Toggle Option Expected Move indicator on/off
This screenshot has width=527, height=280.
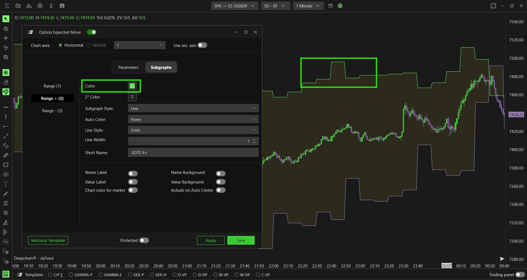pos(92,32)
